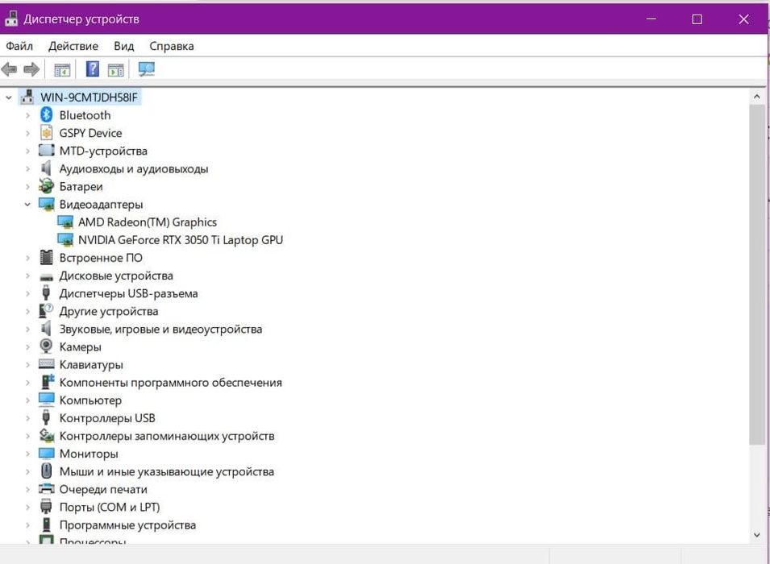Viewport: 770px width, 564px height.
Task: Expand the Другие устройства category
Action: pos(27,311)
